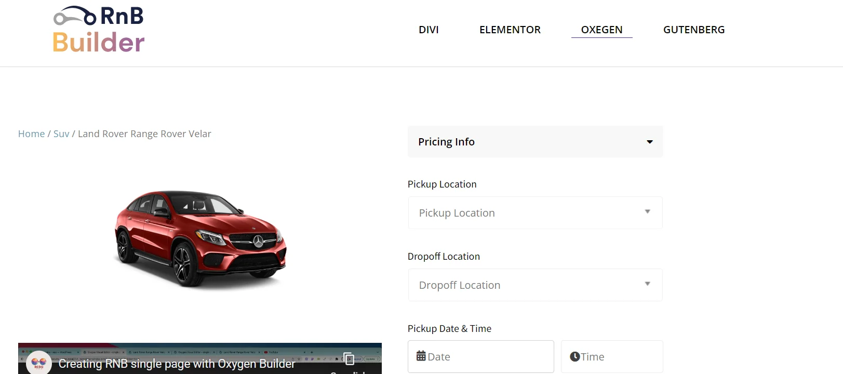Click the calendar icon in Date field
This screenshot has width=843, height=374.
(421, 356)
